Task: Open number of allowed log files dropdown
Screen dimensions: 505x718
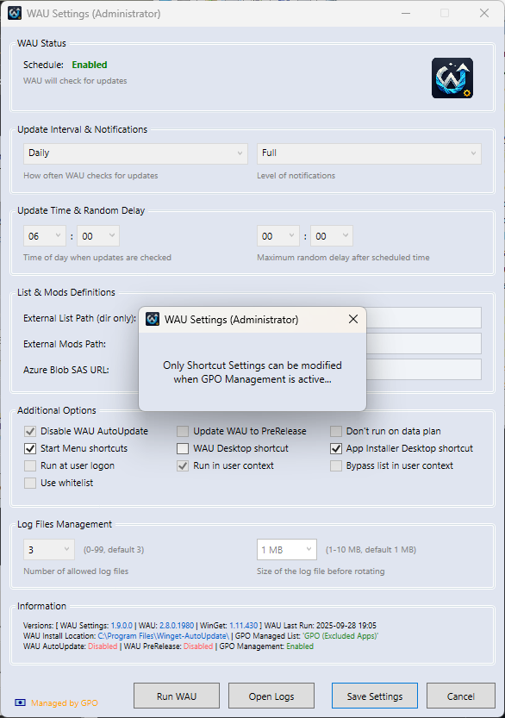Action: (x=49, y=550)
